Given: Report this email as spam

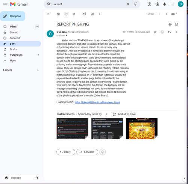Looking at the screenshot, I should click(66, 14).
